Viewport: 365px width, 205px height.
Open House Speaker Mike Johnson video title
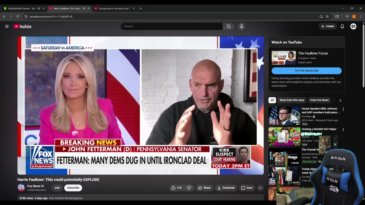321,110
